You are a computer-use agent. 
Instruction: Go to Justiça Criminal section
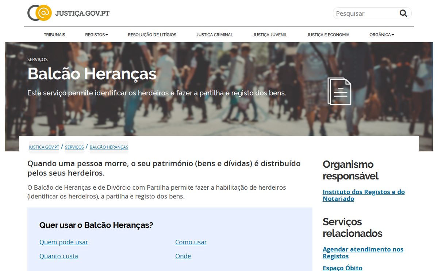[x=215, y=35]
